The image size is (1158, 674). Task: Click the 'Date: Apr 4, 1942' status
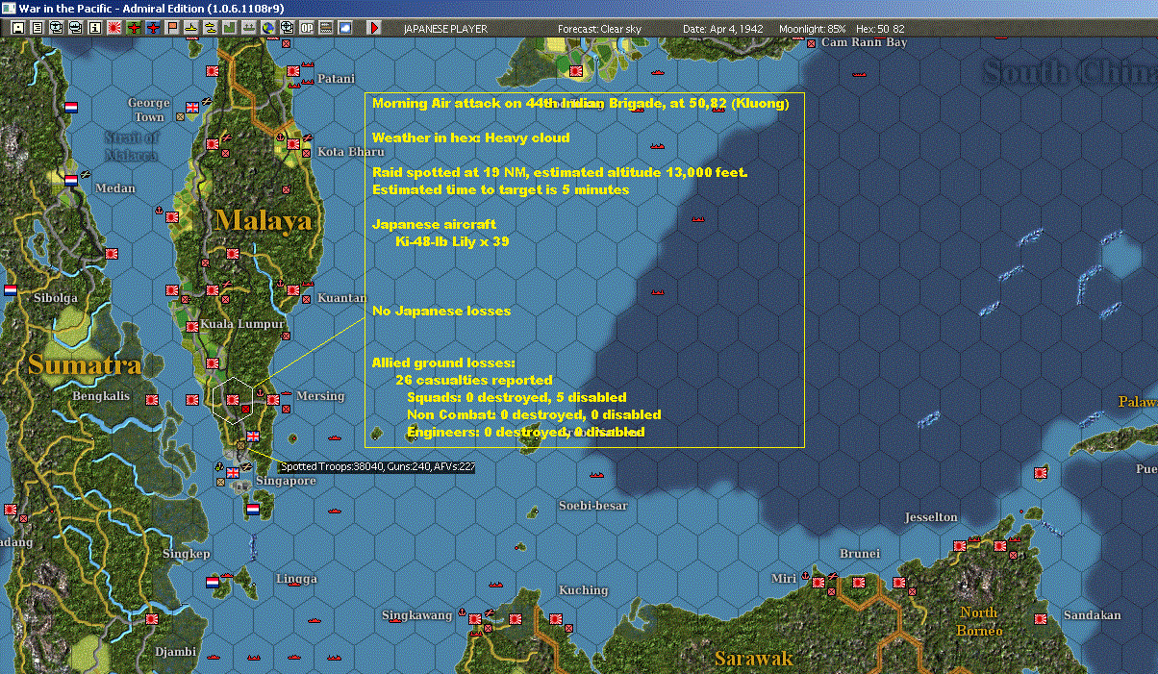pyautogui.click(x=723, y=29)
